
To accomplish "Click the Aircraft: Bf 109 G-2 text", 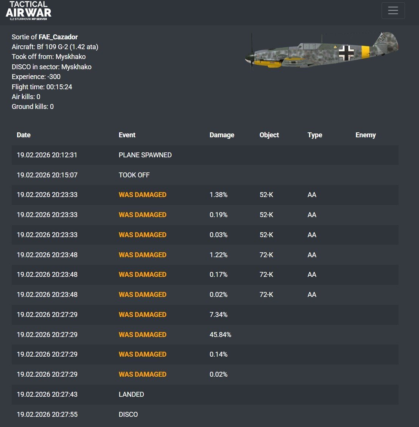I will 55,47.
